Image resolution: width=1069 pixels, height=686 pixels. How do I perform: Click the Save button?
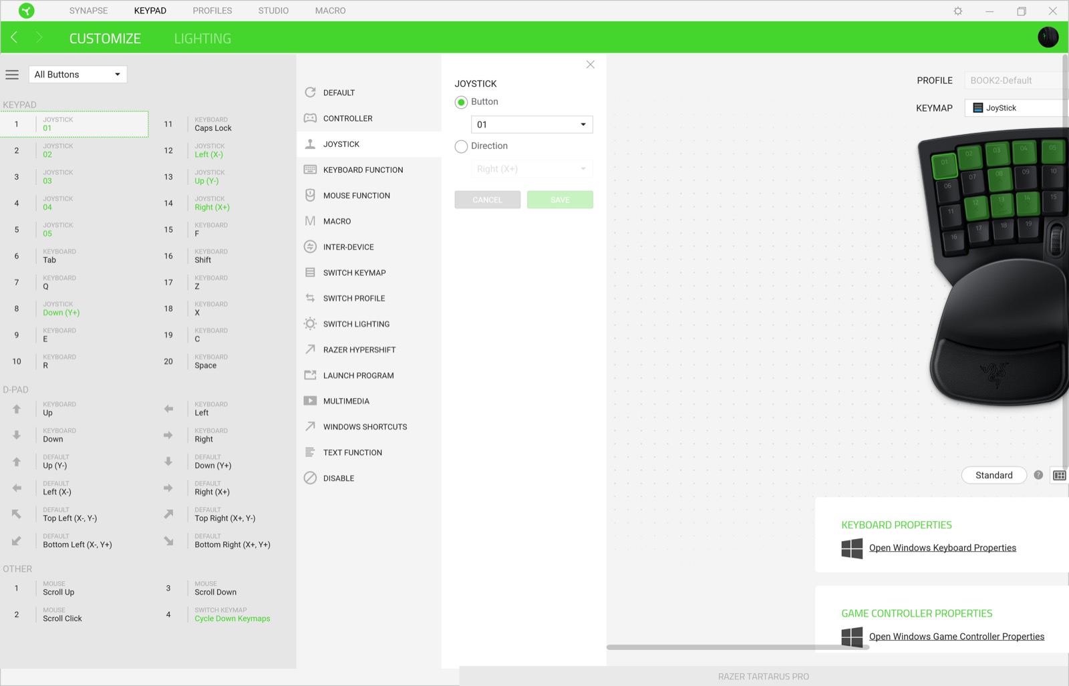560,200
